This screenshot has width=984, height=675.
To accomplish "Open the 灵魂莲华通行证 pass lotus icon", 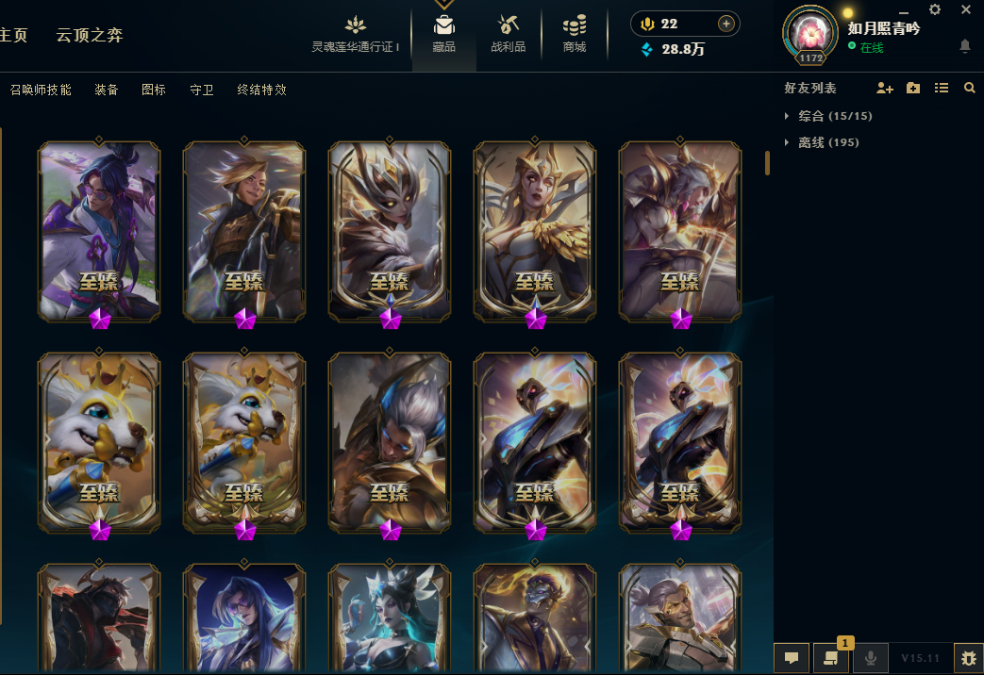I will coord(355,25).
